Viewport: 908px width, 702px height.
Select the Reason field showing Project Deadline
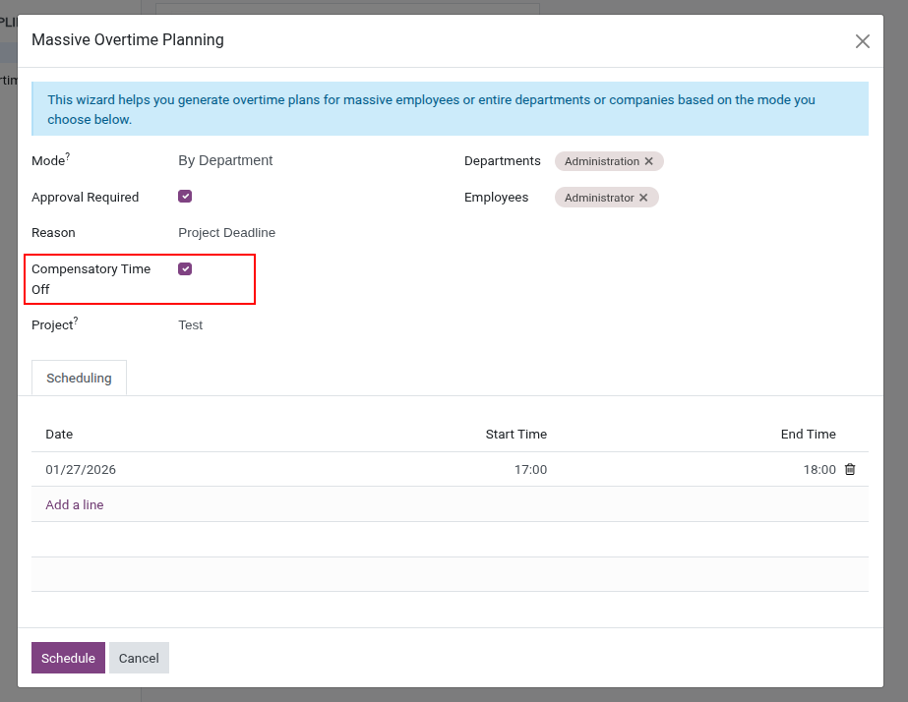(225, 232)
